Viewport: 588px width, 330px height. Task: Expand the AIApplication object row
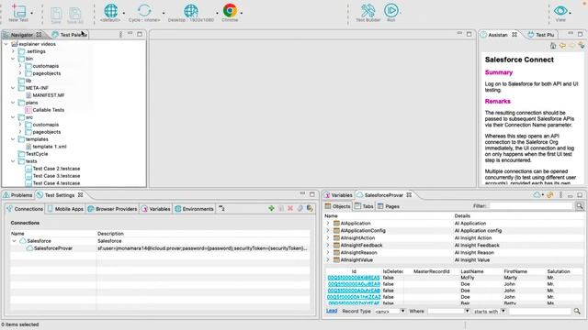[328, 223]
